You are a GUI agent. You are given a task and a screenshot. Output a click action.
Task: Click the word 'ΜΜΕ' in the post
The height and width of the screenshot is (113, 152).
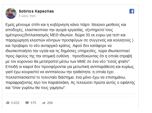82,61
